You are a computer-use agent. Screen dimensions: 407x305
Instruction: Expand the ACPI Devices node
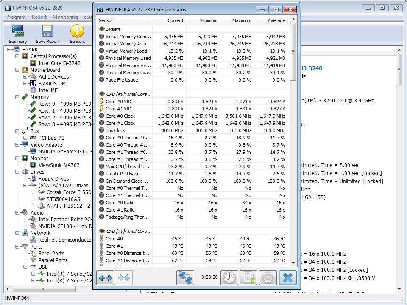pyautogui.click(x=25, y=76)
